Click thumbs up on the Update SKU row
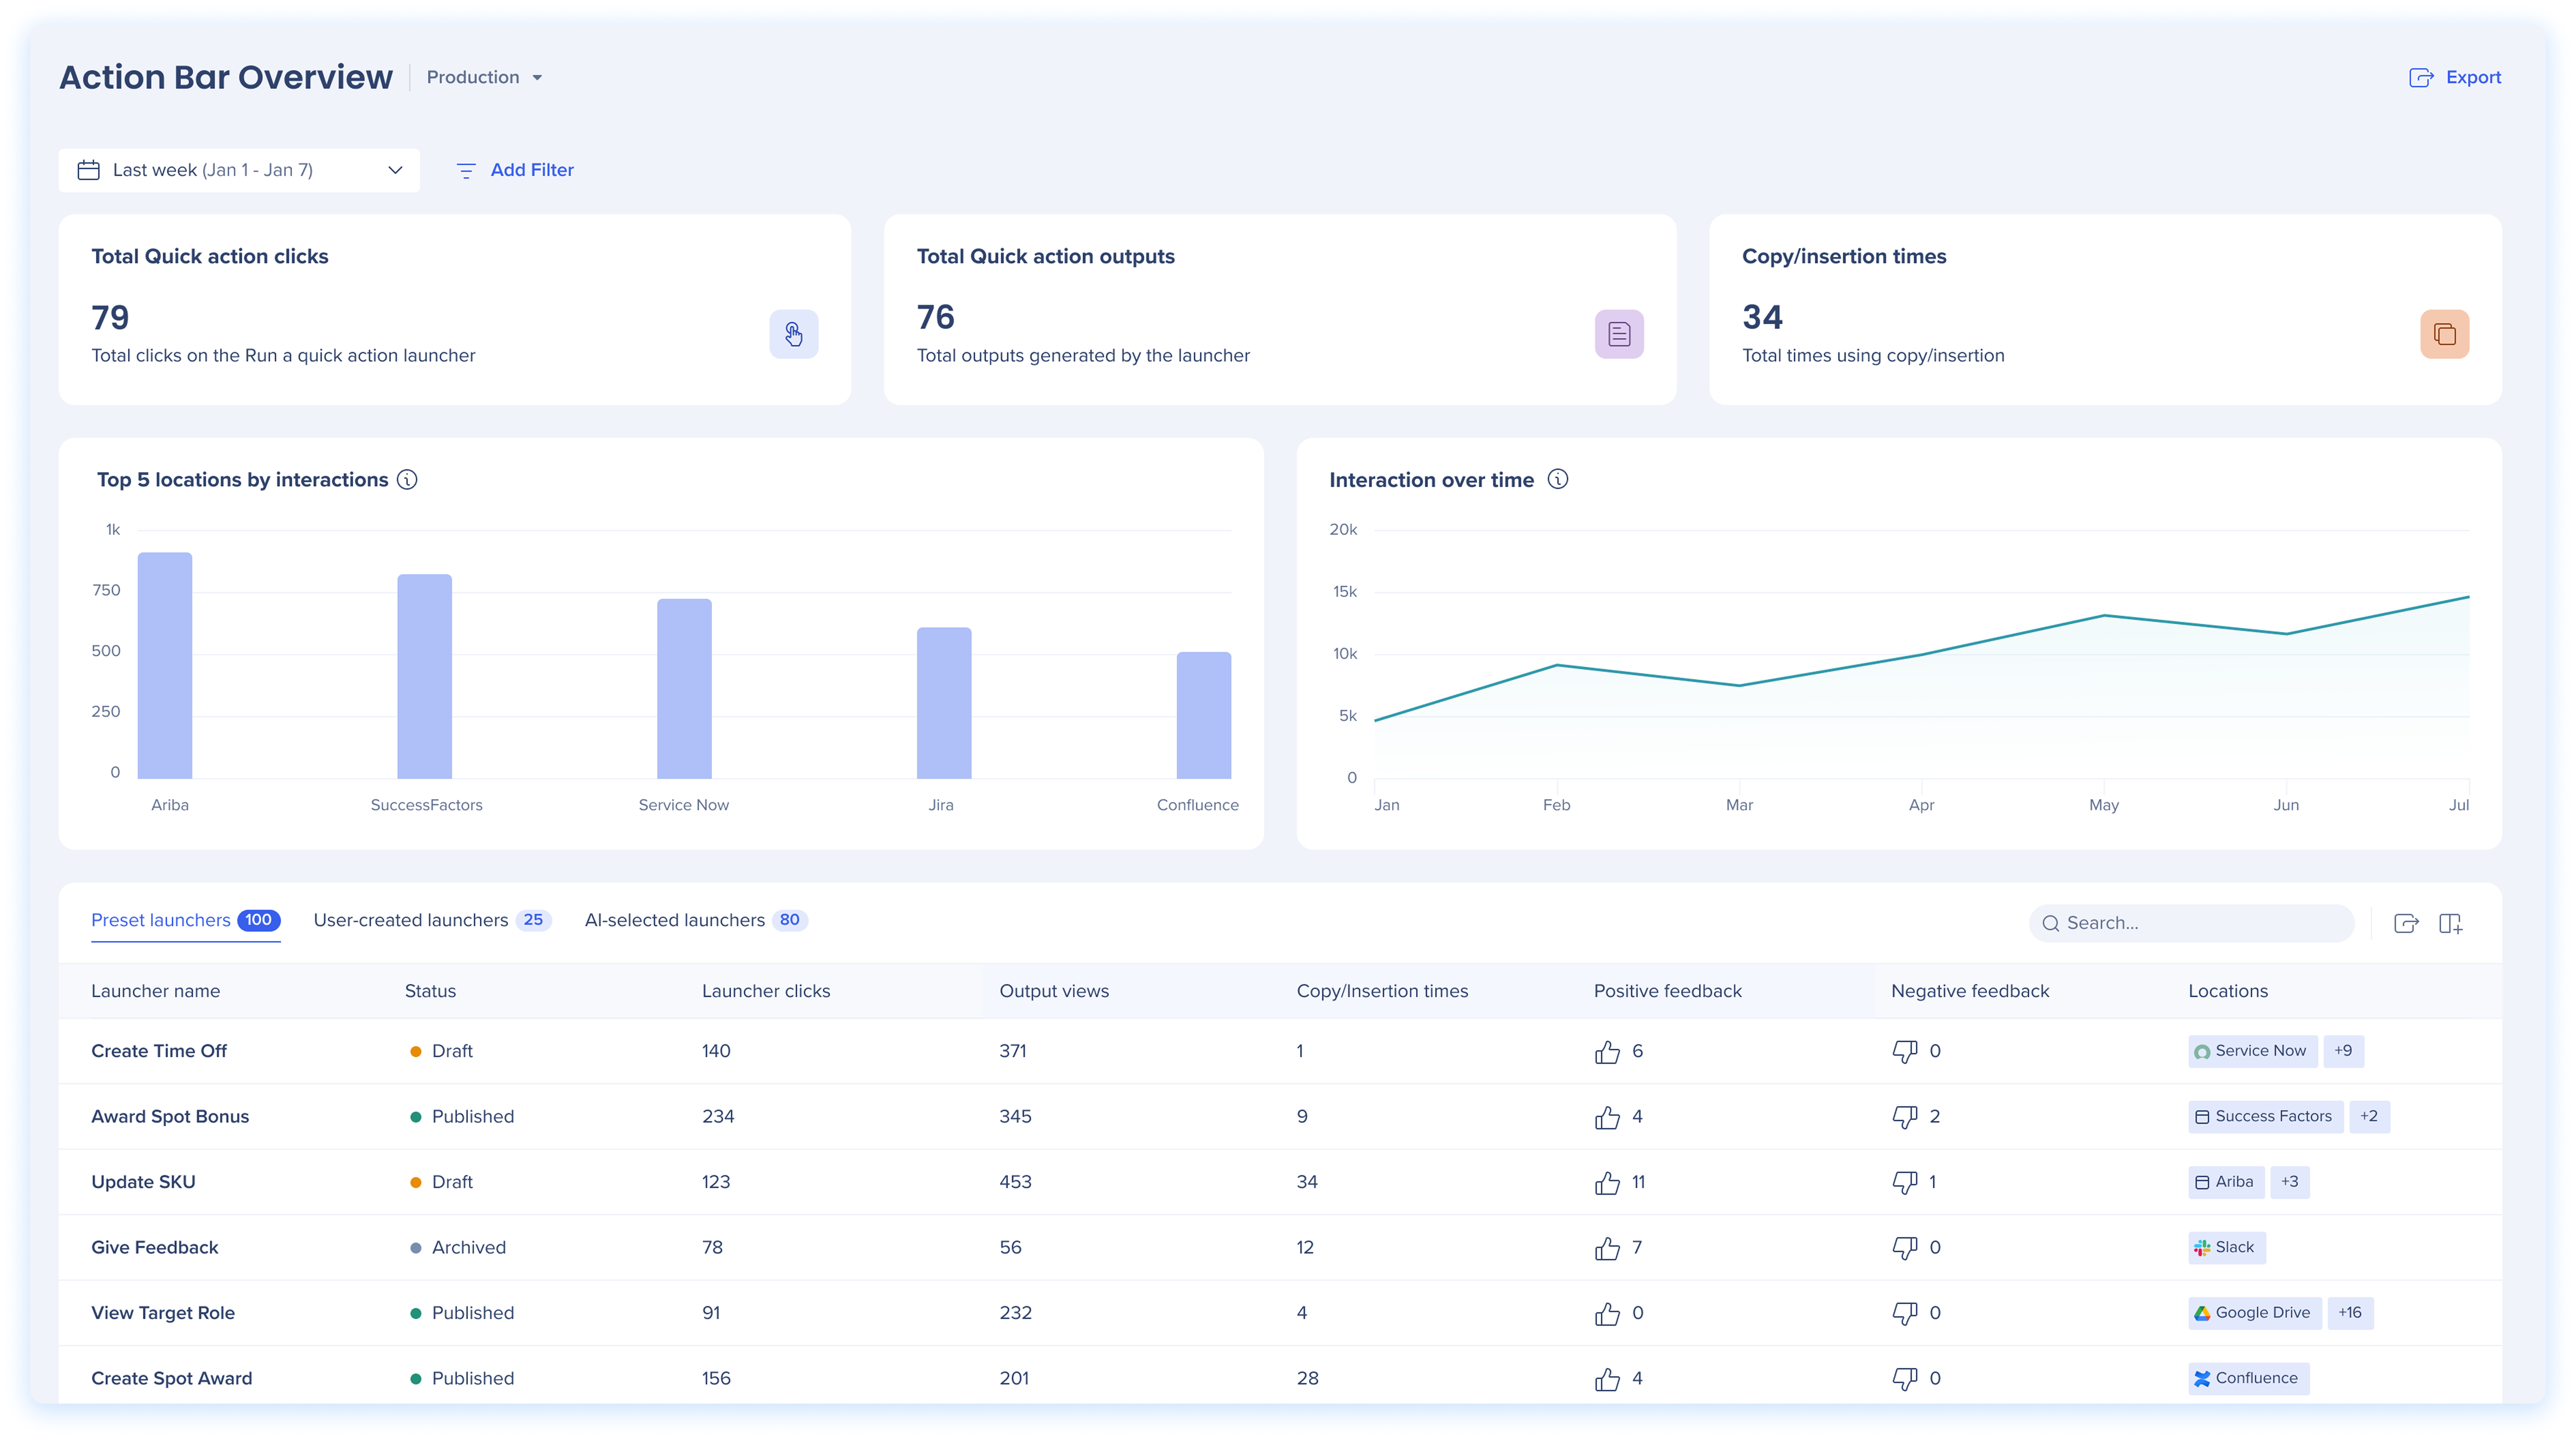The width and height of the screenshot is (2576, 1439). tap(1607, 1183)
